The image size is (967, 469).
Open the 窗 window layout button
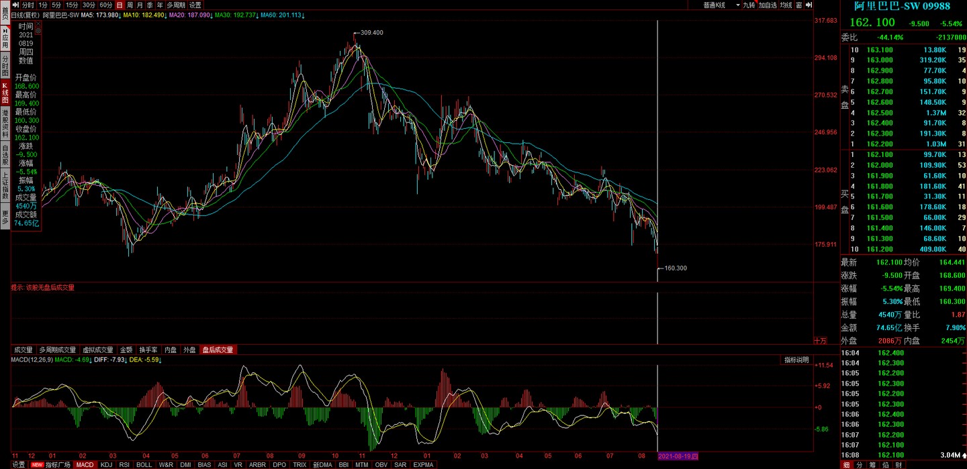[x=798, y=5]
